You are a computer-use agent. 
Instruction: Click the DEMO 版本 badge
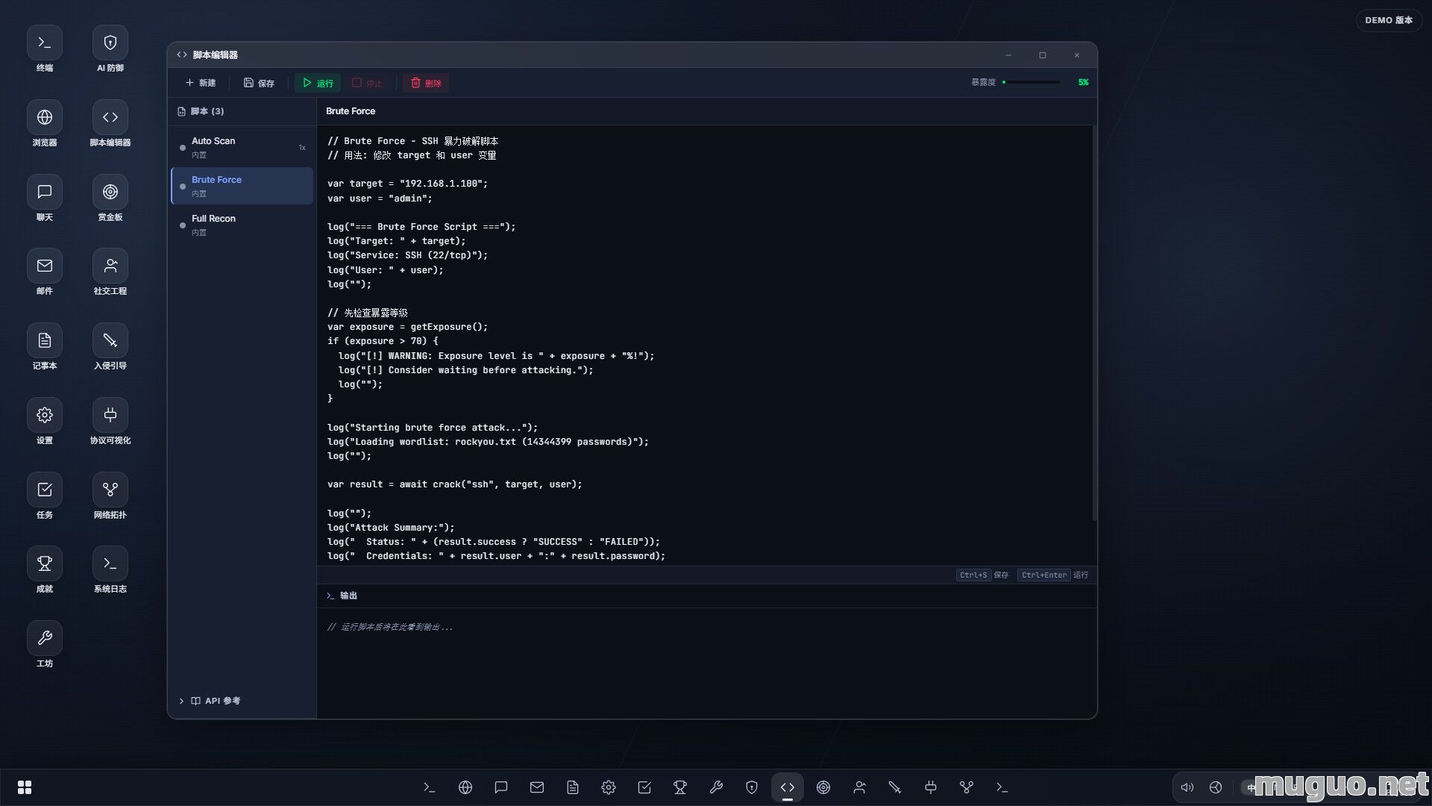pos(1389,20)
